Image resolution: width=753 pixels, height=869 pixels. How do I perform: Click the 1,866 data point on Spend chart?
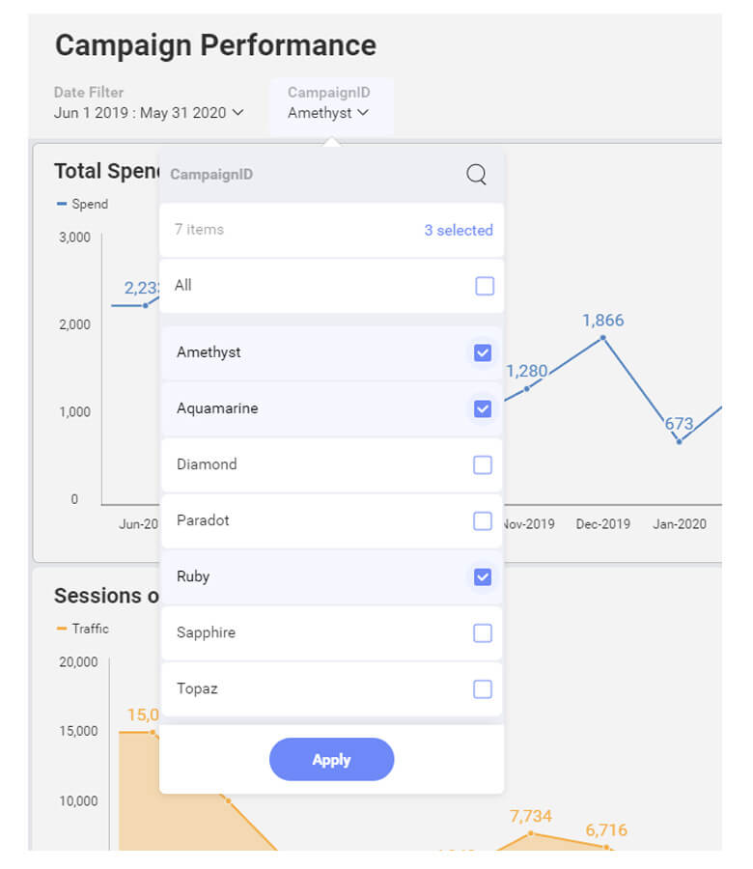[x=602, y=337]
